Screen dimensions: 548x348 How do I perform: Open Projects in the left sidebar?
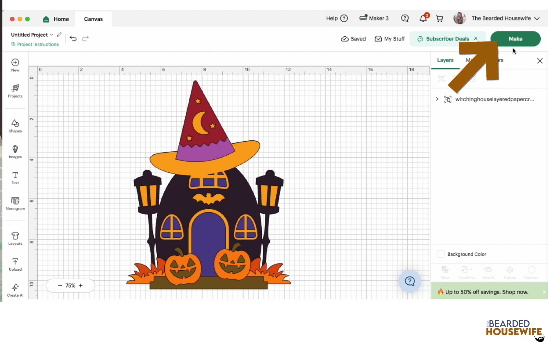pyautogui.click(x=15, y=91)
